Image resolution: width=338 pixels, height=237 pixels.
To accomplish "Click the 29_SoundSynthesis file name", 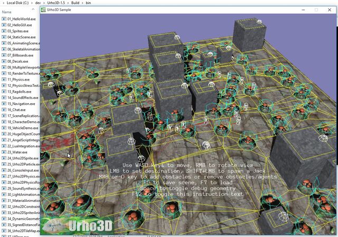I will point(23,189).
